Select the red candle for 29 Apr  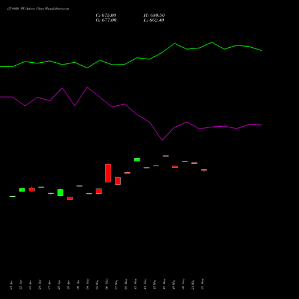70,198
